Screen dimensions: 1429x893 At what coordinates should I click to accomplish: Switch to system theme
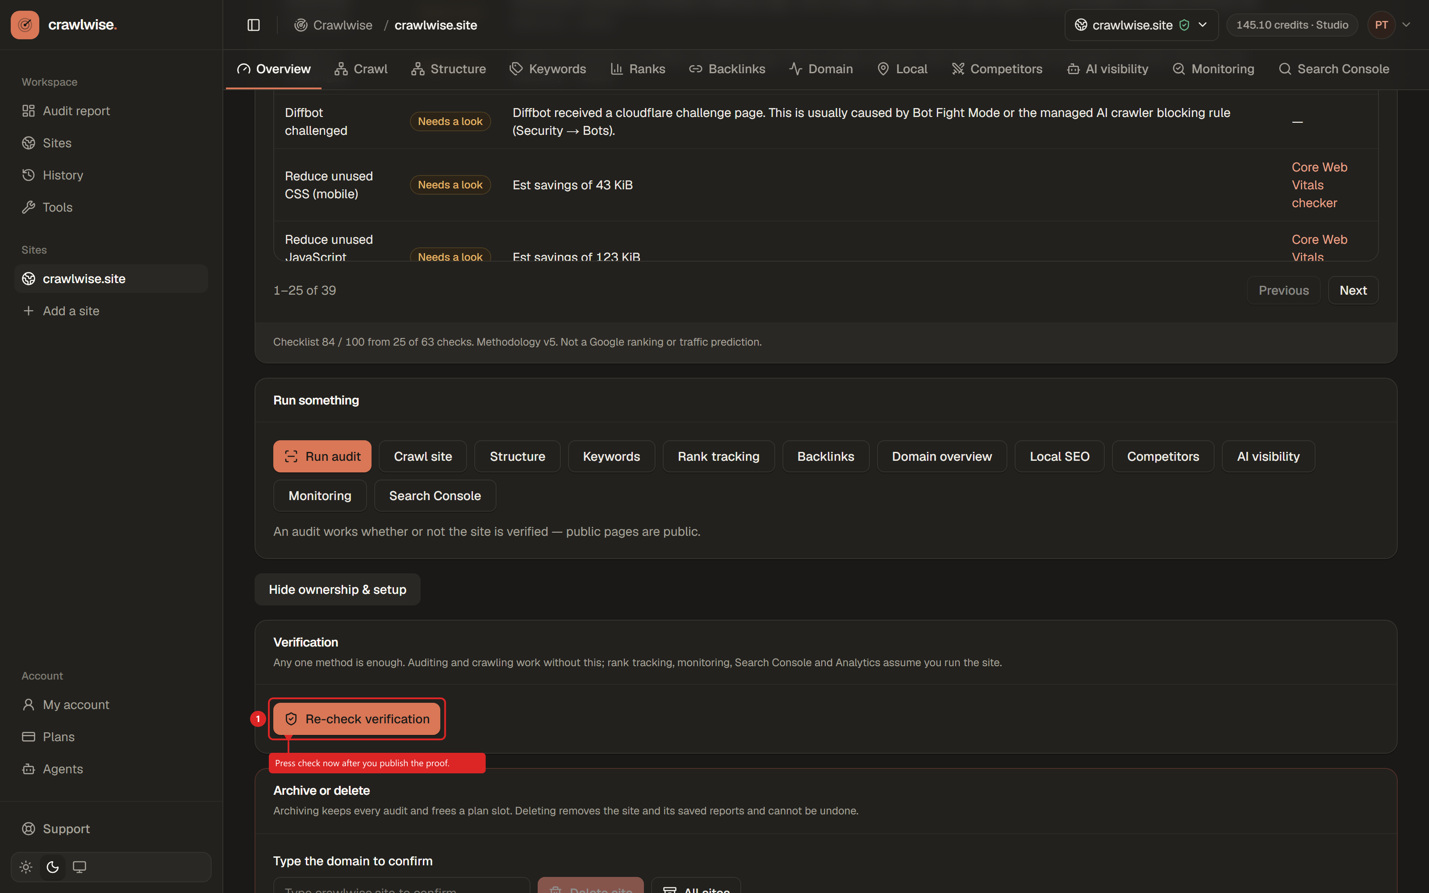[79, 867]
